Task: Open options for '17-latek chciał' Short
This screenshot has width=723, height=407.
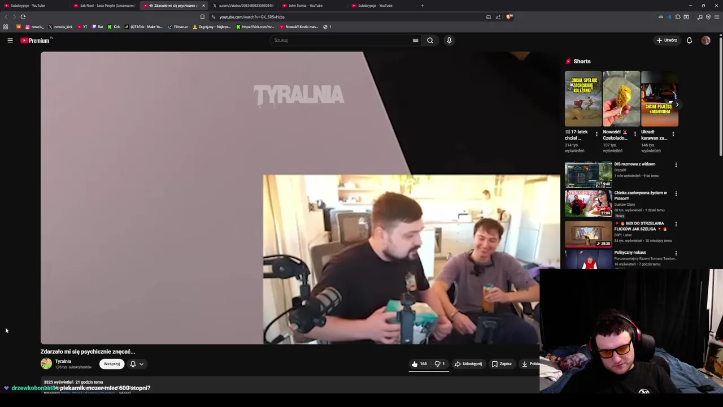Action: (x=596, y=135)
